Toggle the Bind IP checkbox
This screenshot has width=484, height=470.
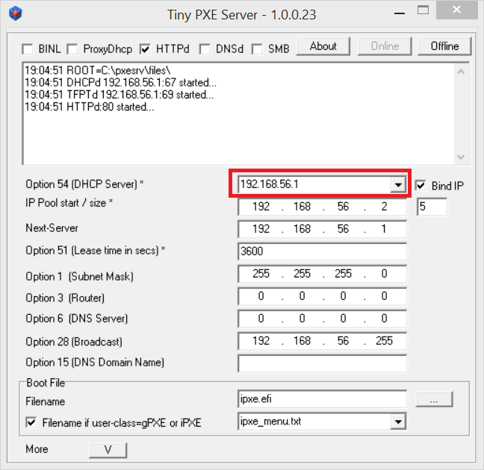[421, 186]
